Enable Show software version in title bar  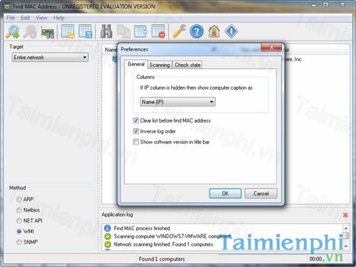[136, 142]
